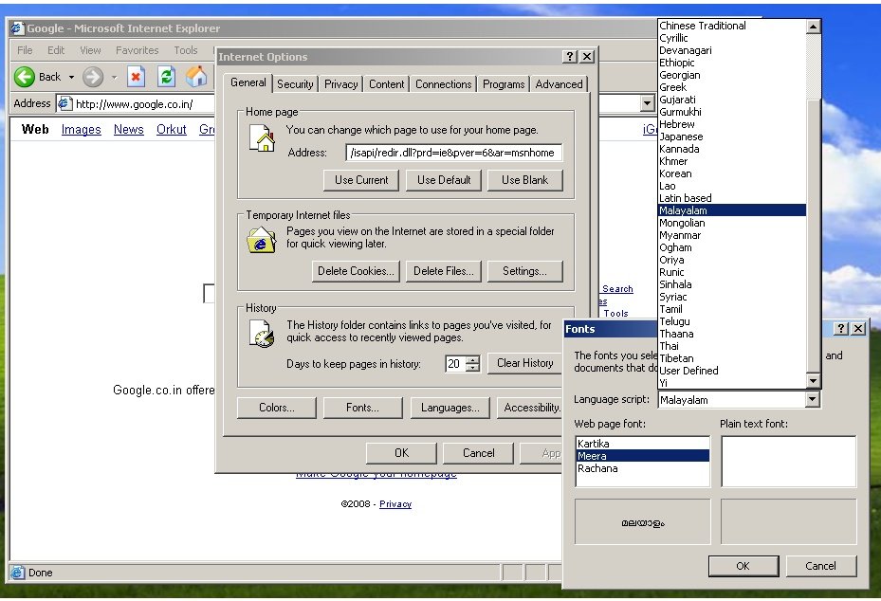
Task: Click the page icon in the address bar
Action: click(x=64, y=103)
